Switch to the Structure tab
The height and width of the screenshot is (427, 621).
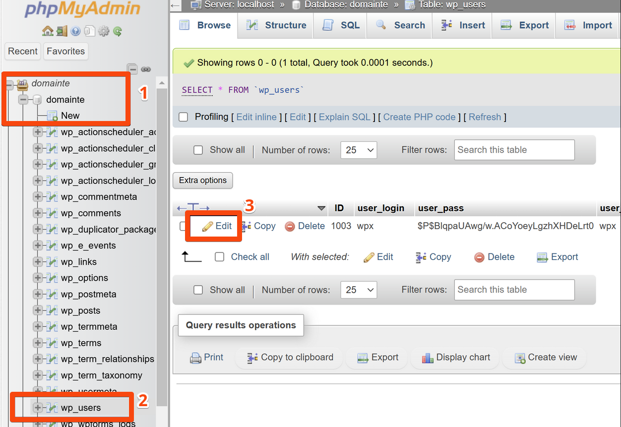pos(276,25)
